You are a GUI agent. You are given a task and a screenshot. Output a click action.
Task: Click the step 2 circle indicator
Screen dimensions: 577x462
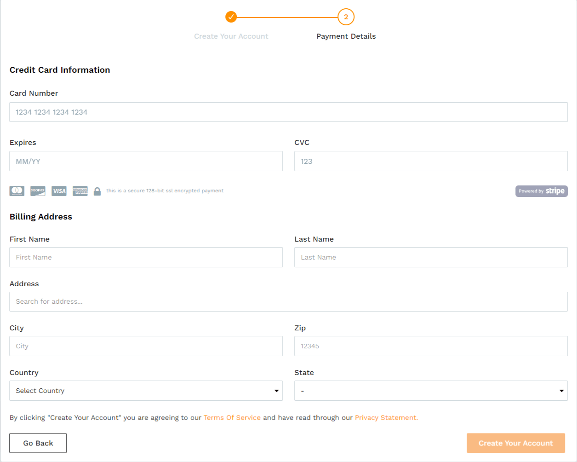(346, 17)
